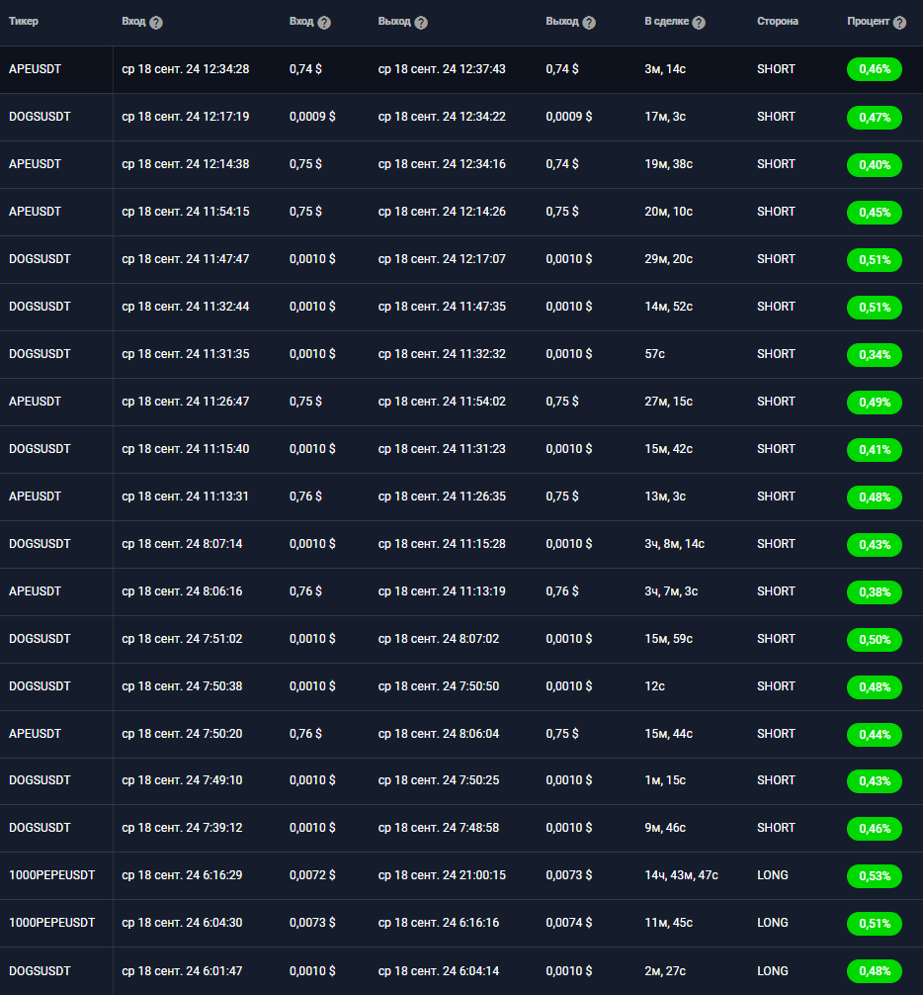
Task: Select DOGSUSDT ticker entered at 6:01:47
Action: tap(40, 971)
